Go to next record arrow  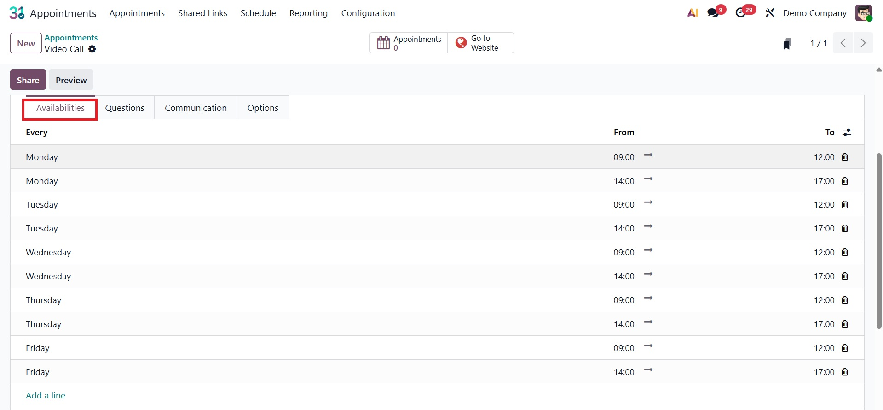[863, 43]
